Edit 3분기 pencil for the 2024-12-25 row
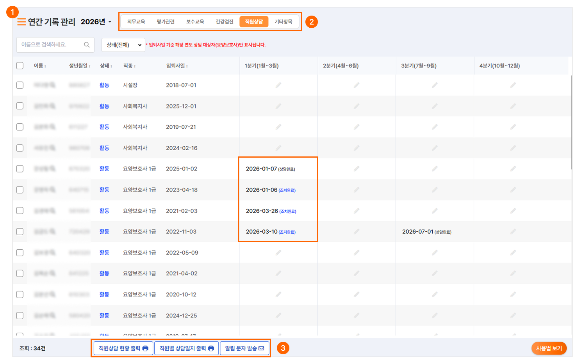 (x=435, y=315)
